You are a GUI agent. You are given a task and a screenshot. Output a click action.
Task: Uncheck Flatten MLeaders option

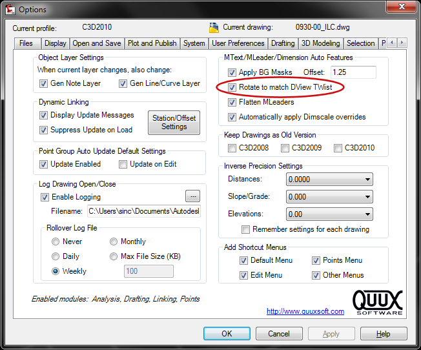232,102
